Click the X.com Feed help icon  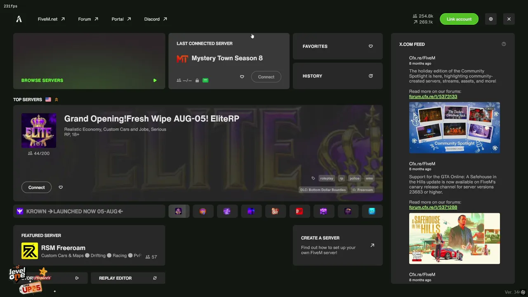pos(504,44)
